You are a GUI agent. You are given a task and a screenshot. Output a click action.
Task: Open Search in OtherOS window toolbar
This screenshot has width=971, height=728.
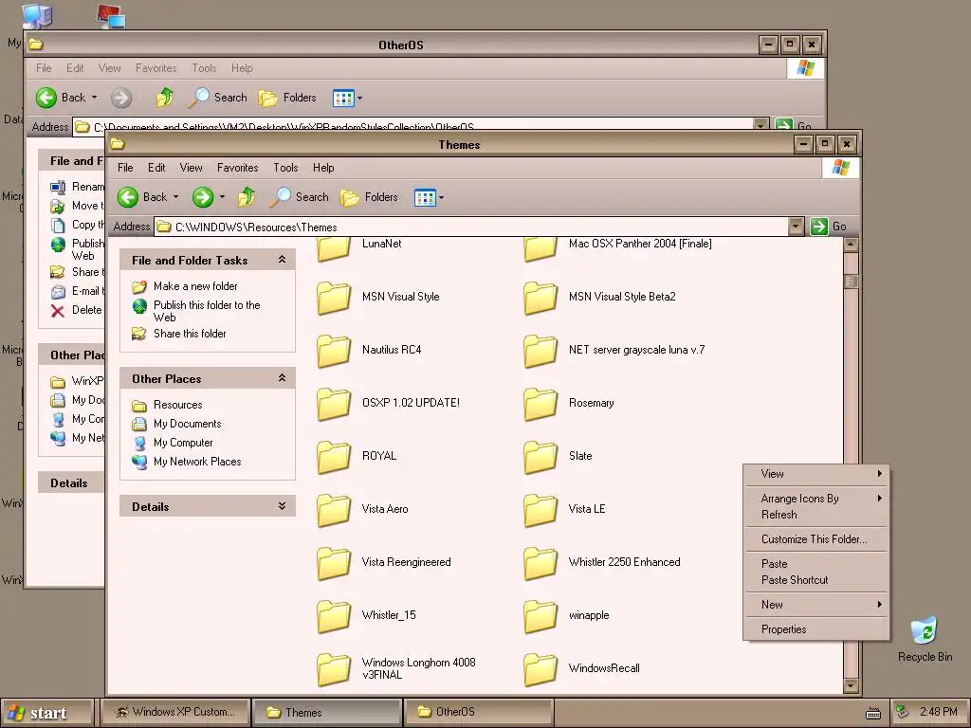click(218, 98)
